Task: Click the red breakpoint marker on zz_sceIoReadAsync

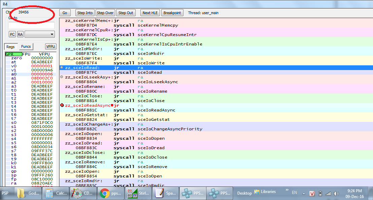Action: click(62, 105)
